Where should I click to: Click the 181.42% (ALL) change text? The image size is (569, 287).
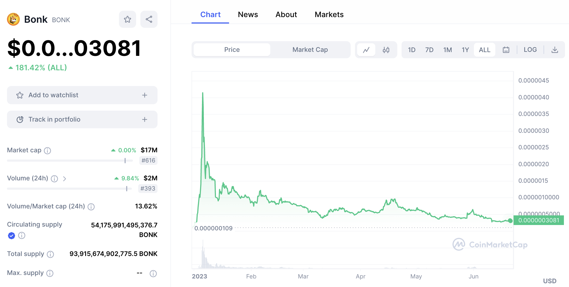tap(38, 68)
